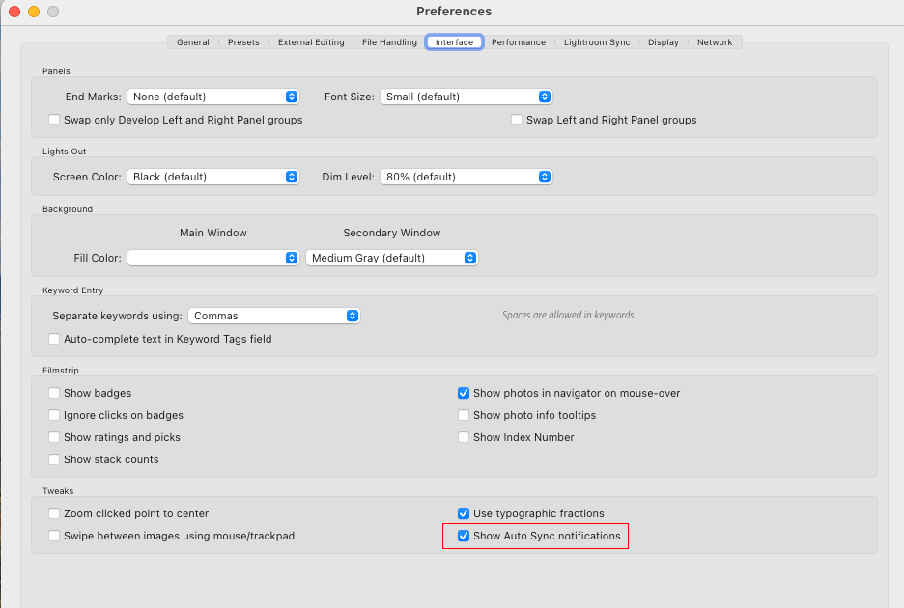904x608 pixels.
Task: Change the Dim Level setting
Action: coord(466,177)
